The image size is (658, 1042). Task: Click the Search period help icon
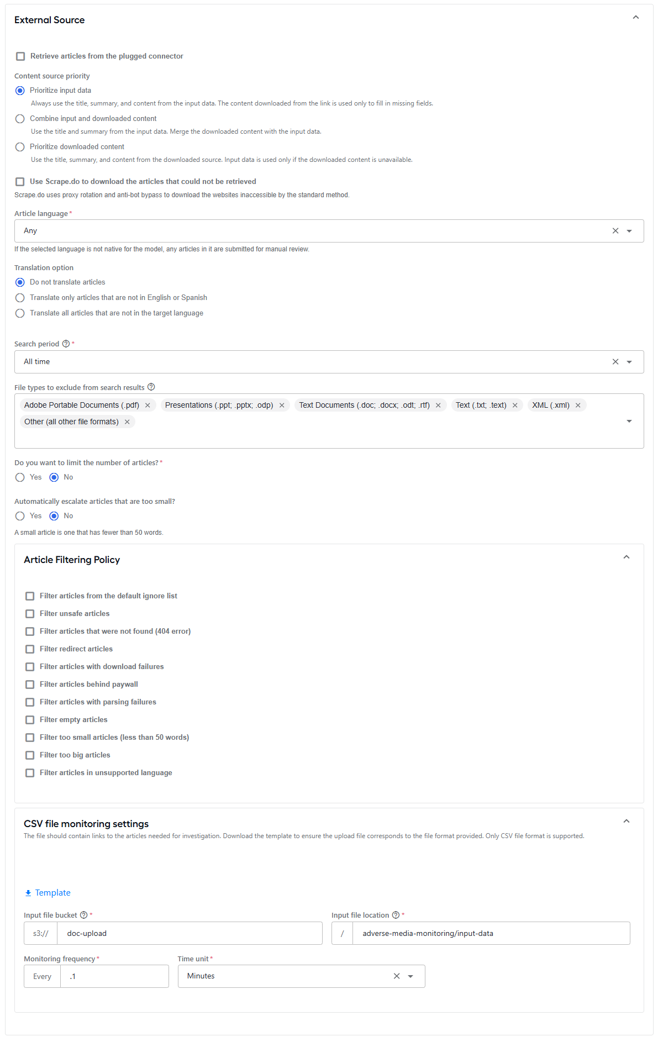[66, 344]
